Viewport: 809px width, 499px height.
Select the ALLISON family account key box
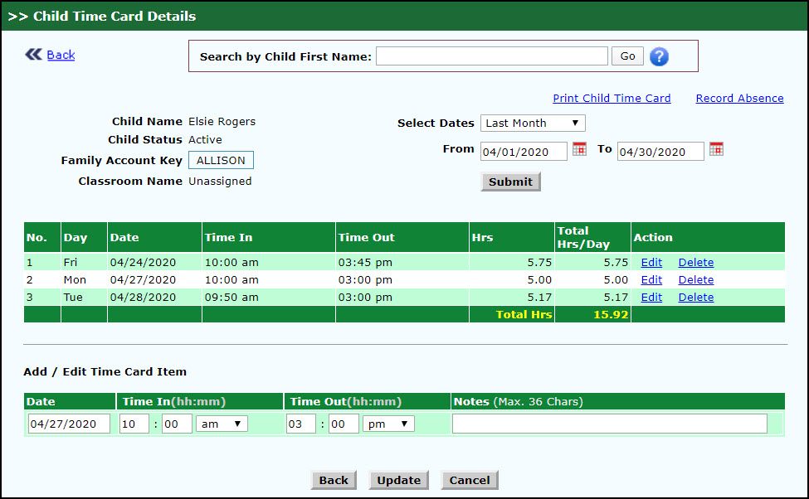click(x=221, y=160)
